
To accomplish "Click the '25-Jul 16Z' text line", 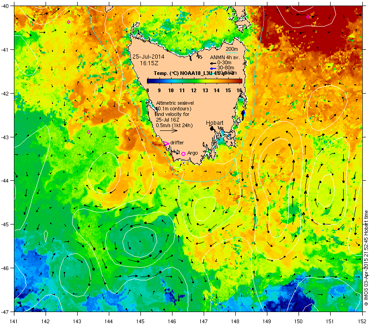I will click(167, 120).
